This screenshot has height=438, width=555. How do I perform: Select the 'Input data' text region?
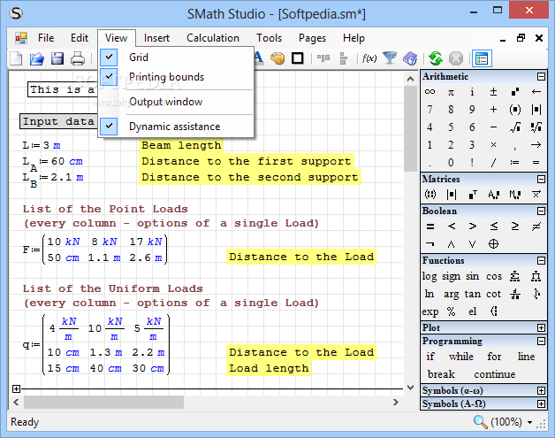(58, 121)
